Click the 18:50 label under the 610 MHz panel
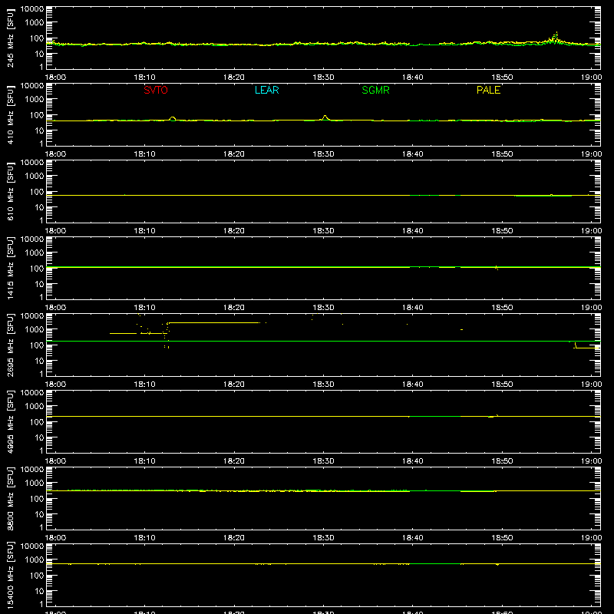 pyautogui.click(x=502, y=231)
